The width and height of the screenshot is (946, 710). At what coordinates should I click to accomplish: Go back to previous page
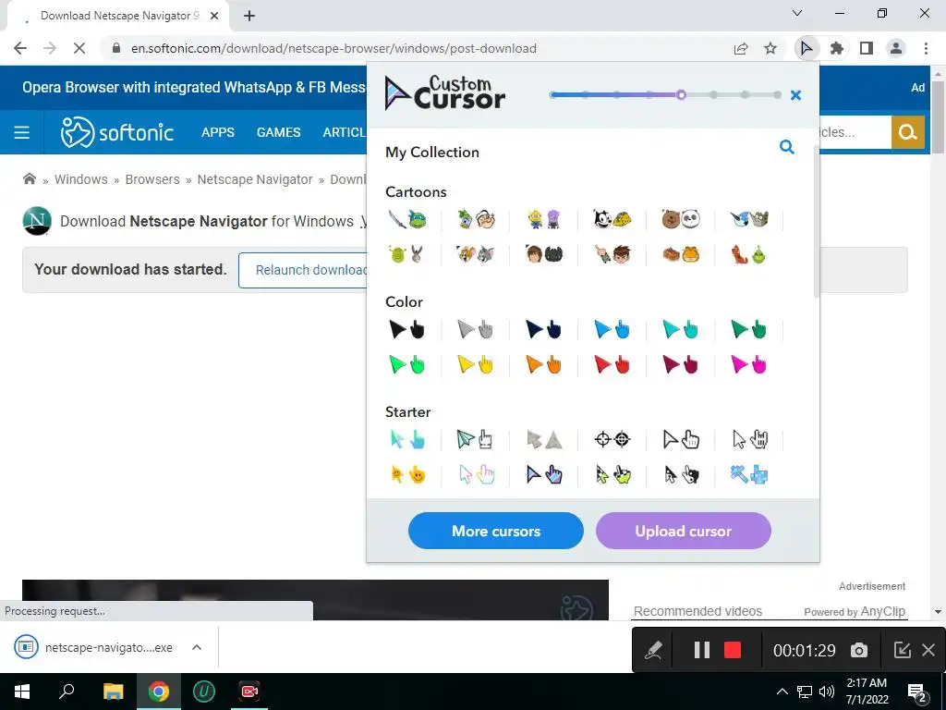click(x=20, y=48)
